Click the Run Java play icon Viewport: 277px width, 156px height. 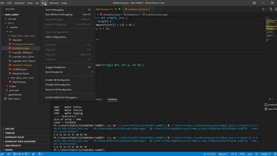point(263,9)
